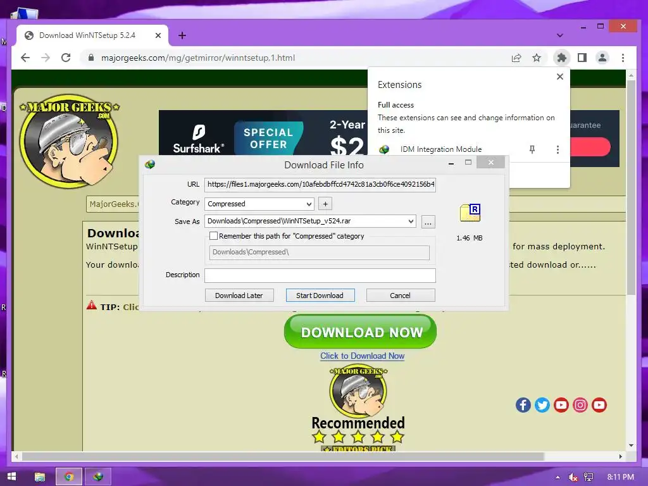This screenshot has height=486, width=648.
Task: Click the scroll right arrow at page bottom
Action: pyautogui.click(x=620, y=457)
